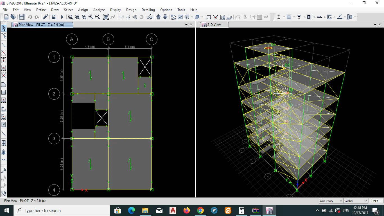This screenshot has width=384, height=216.
Task: Click the Units... button
Action: (x=376, y=201)
